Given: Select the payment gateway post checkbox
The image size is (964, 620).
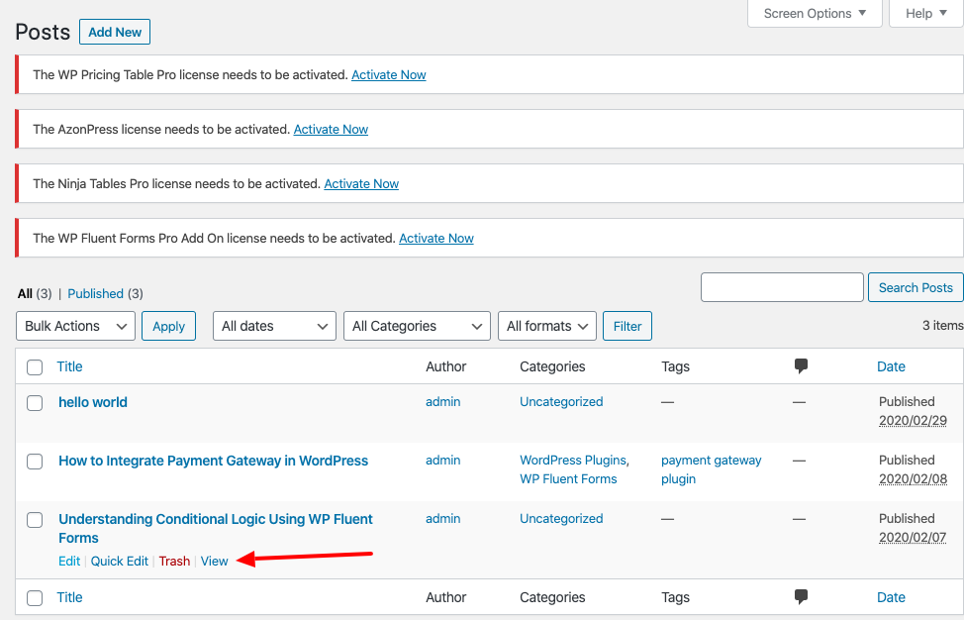Looking at the screenshot, I should click(35, 462).
